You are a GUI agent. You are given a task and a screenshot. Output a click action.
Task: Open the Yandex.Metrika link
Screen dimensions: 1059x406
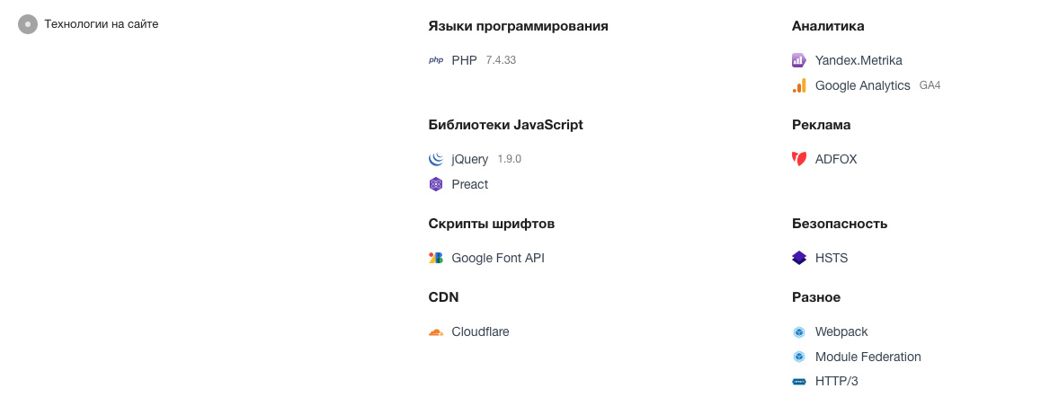859,60
